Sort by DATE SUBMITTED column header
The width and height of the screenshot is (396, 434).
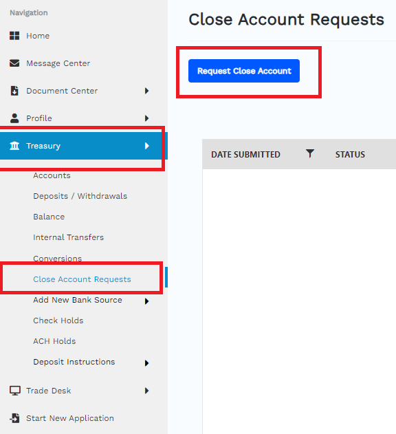click(x=245, y=155)
